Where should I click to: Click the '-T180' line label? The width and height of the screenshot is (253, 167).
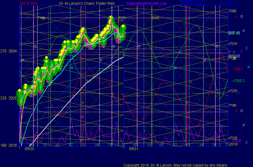(x=232, y=105)
